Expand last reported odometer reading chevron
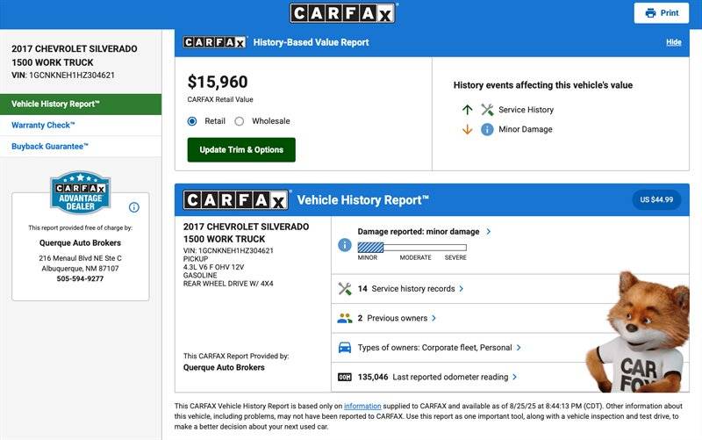Image resolution: width=702 pixels, height=440 pixels. [514, 378]
